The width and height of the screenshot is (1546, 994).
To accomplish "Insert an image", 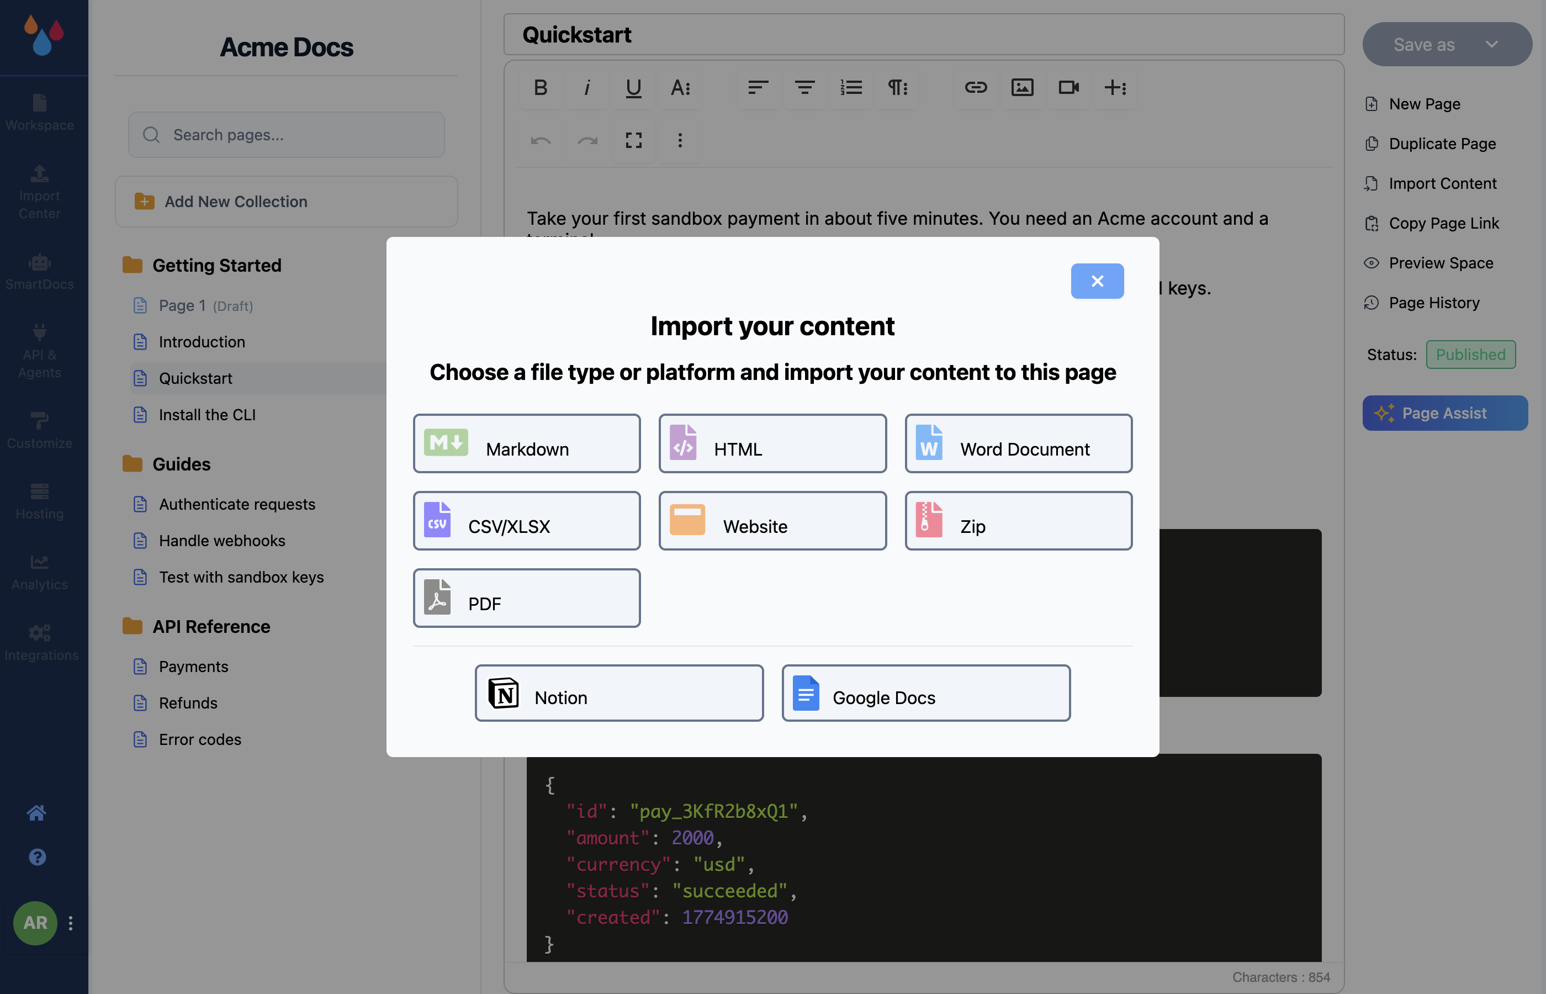I will (x=1022, y=87).
